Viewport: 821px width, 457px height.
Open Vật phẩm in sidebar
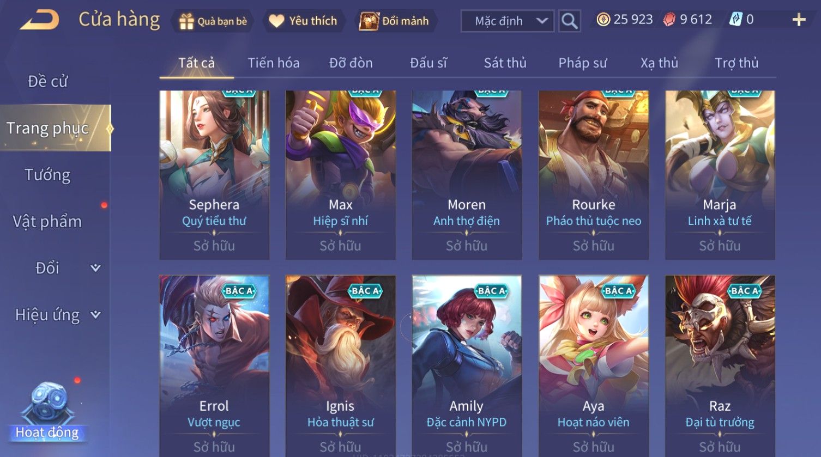(x=47, y=221)
